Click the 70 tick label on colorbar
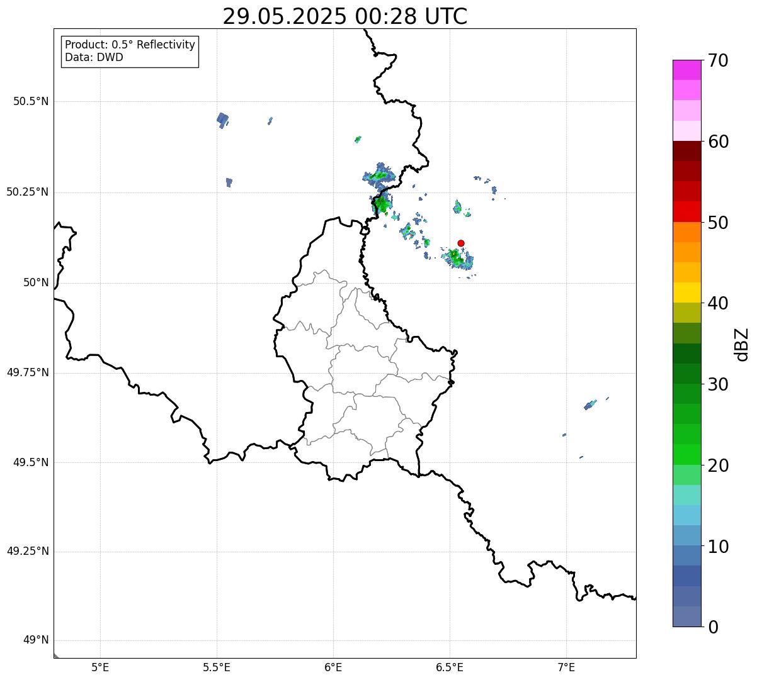Screen dimensions: 757x680 click(718, 60)
